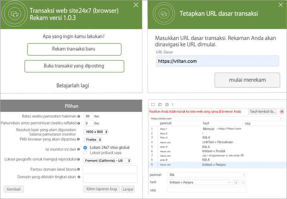Open the three-dot more options menu
Image resolution: width=287 pixels, height=199 pixels.
[x=173, y=104]
